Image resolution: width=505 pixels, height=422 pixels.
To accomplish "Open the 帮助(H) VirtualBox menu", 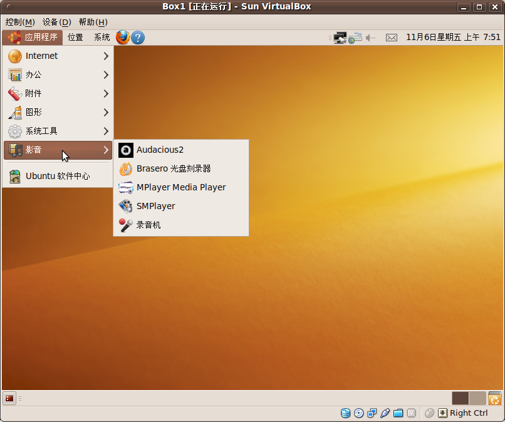I will (93, 22).
